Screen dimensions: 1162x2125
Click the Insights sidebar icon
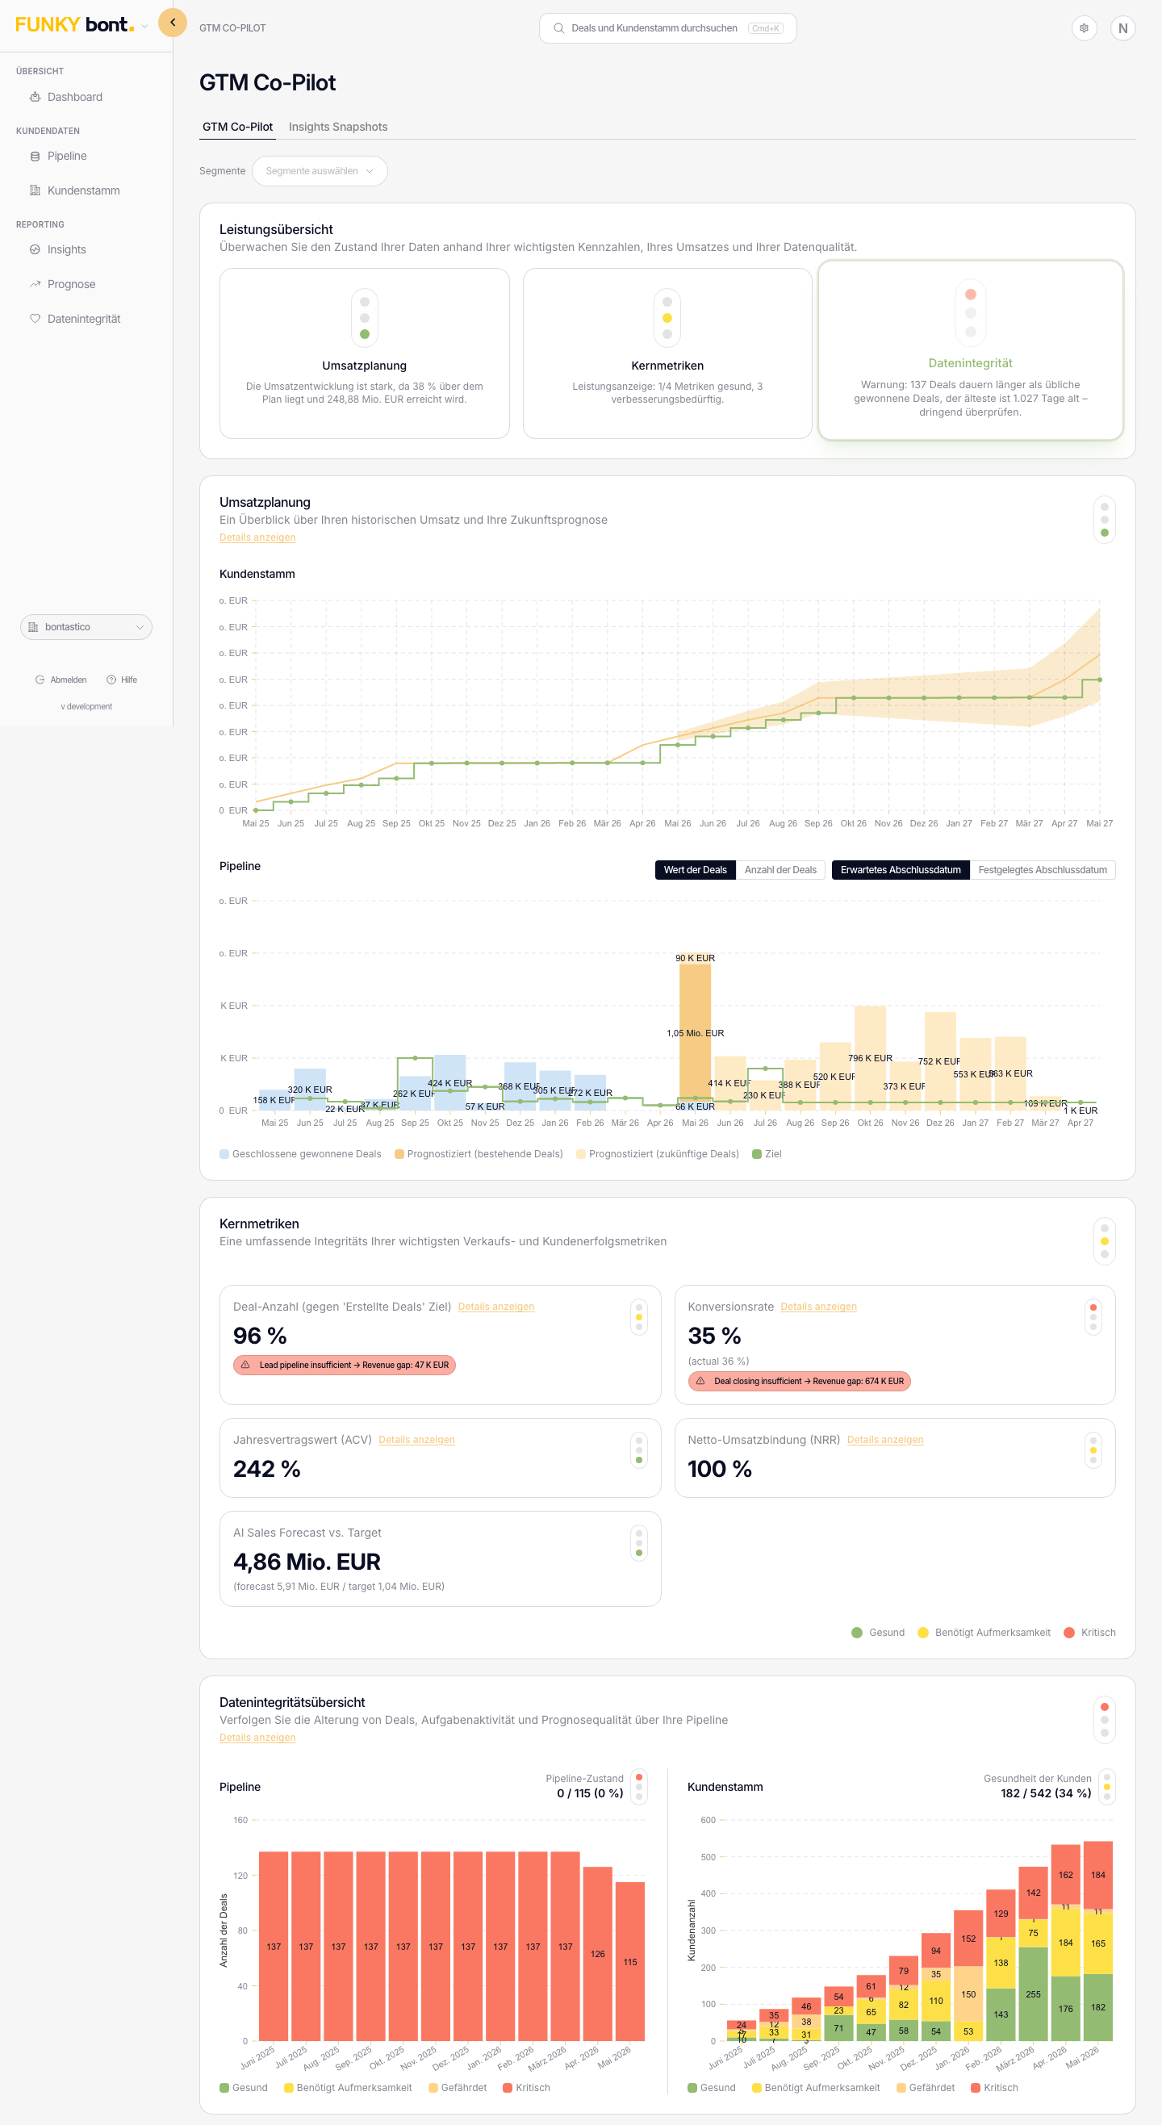point(35,249)
